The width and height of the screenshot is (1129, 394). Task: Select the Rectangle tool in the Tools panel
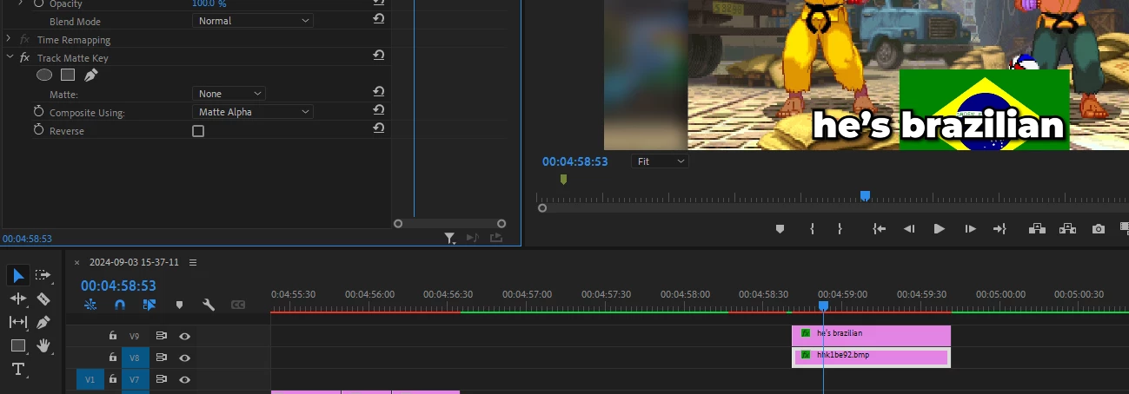click(x=17, y=345)
